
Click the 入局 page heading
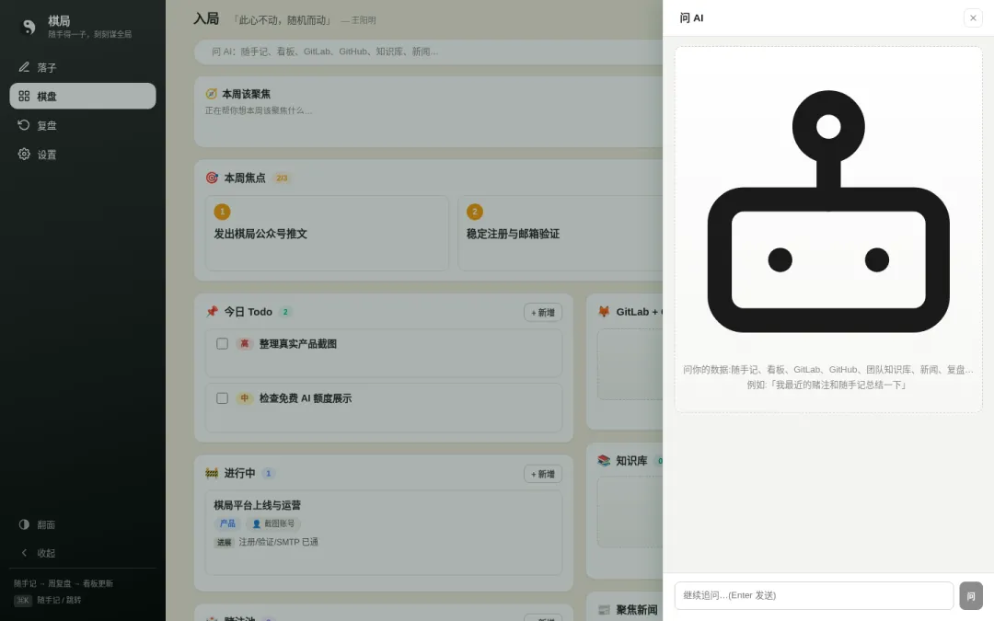pos(206,19)
